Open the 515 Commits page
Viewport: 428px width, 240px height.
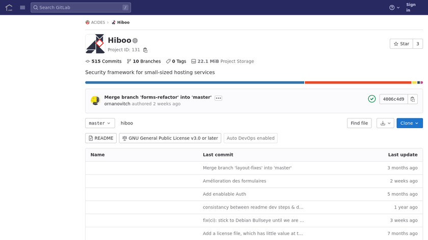(103, 62)
